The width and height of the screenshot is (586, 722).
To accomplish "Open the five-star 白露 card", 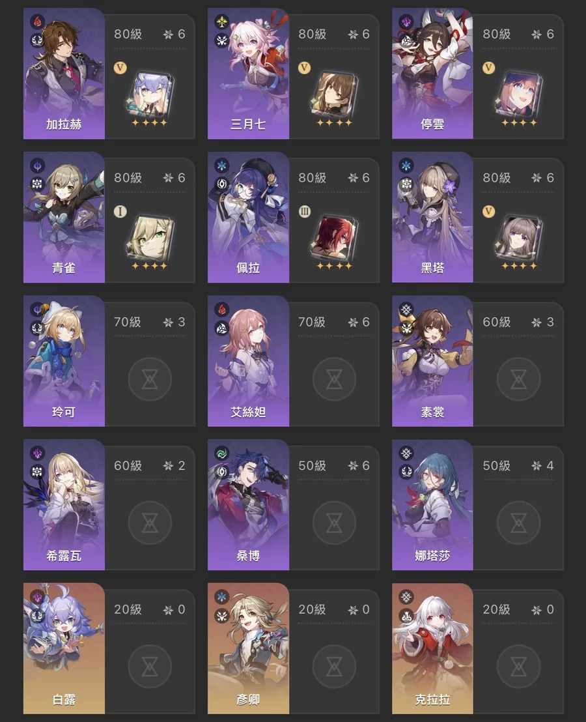I will tap(64, 648).
